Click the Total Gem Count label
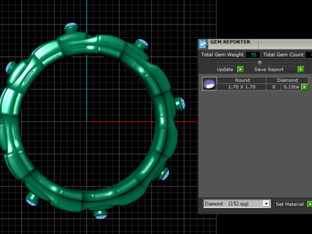This screenshot has height=234, width=312. coord(283,55)
